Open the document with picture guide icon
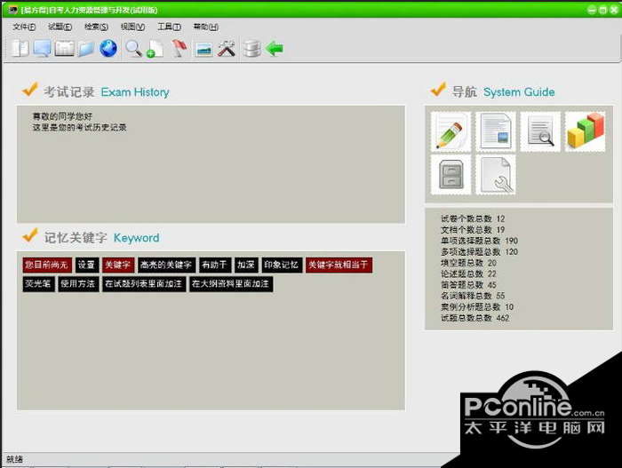This screenshot has height=468, width=622. point(496,131)
